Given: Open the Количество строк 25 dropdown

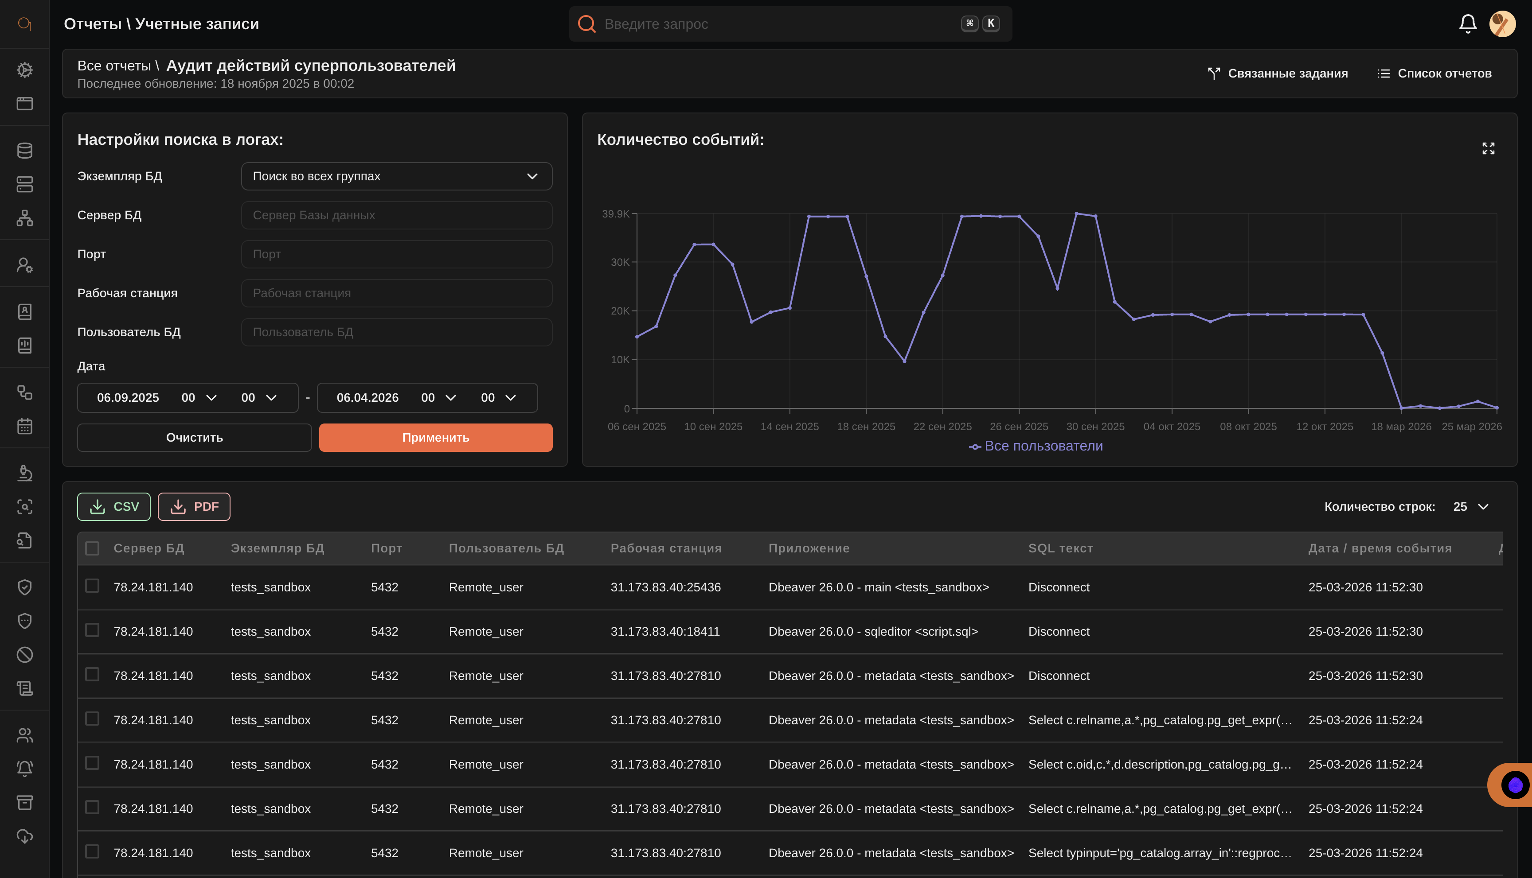Looking at the screenshot, I should click(x=1471, y=506).
